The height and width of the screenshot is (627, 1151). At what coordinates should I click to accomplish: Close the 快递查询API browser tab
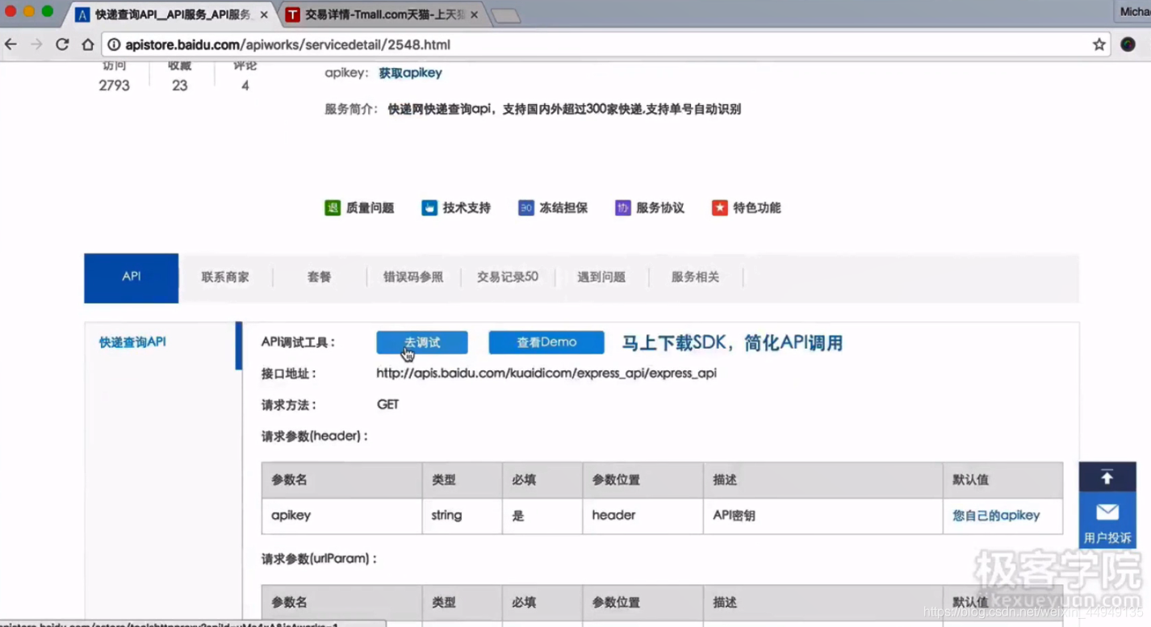click(264, 15)
